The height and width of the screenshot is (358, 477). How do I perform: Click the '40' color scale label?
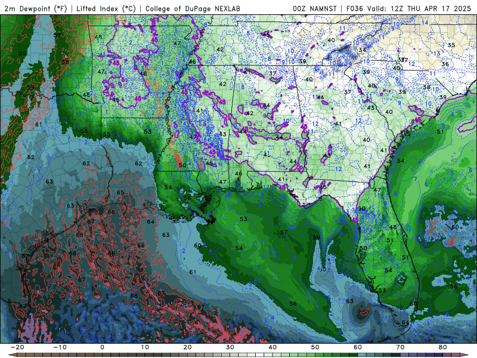[272, 347]
